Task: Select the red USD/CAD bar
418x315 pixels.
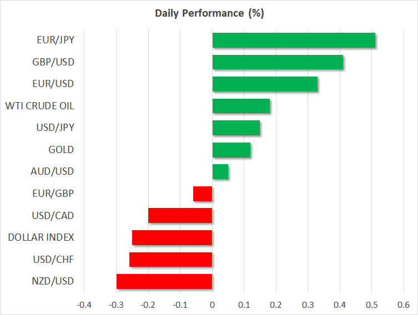Action: pos(180,215)
